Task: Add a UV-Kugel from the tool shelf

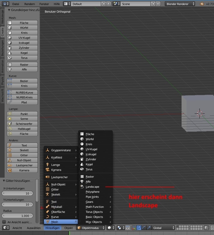Action: click(x=22, y=38)
